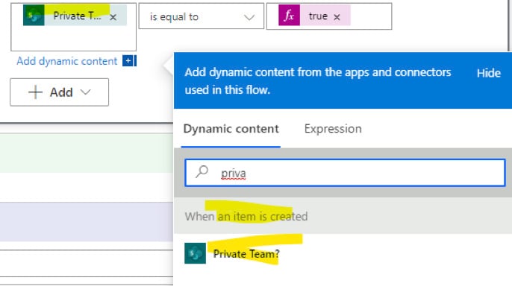Click the SharePoint icon on the Private T... token

pyautogui.click(x=34, y=15)
